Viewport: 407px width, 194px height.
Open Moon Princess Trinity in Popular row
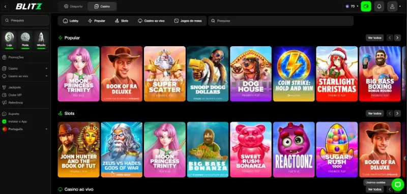(79, 74)
